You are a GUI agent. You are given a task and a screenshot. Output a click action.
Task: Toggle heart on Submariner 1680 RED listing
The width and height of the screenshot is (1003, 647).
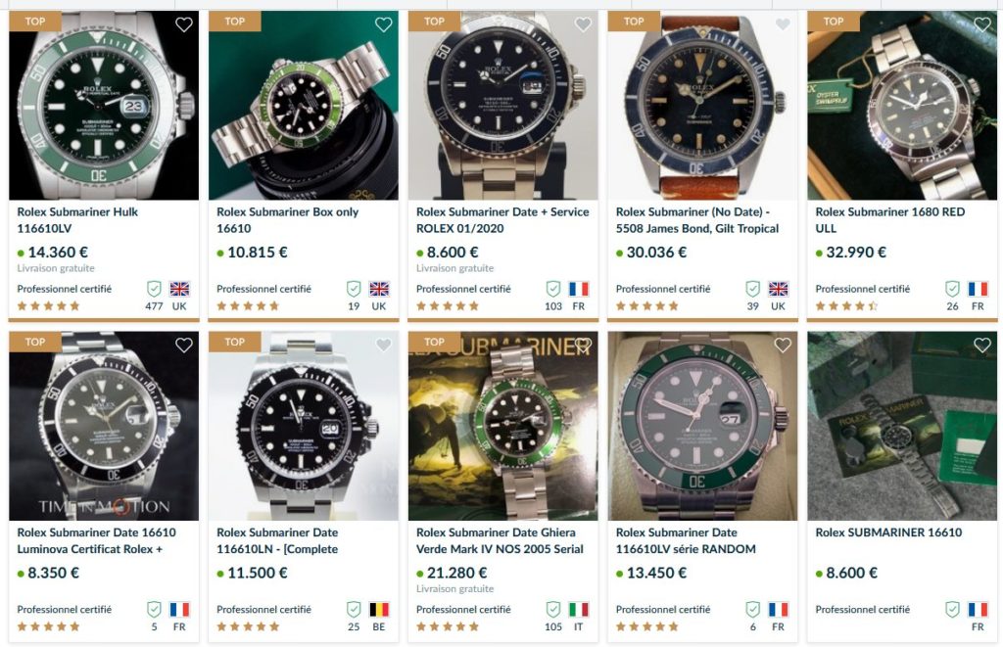(x=981, y=24)
